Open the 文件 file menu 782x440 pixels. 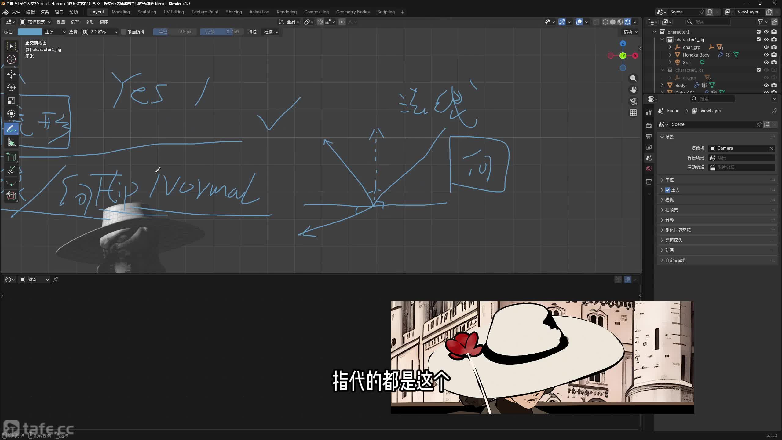(16, 12)
